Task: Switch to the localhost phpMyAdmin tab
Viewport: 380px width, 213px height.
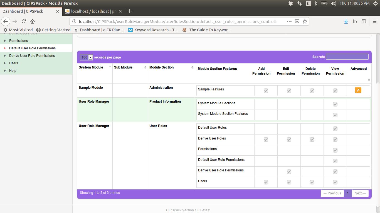Action: [x=93, y=11]
